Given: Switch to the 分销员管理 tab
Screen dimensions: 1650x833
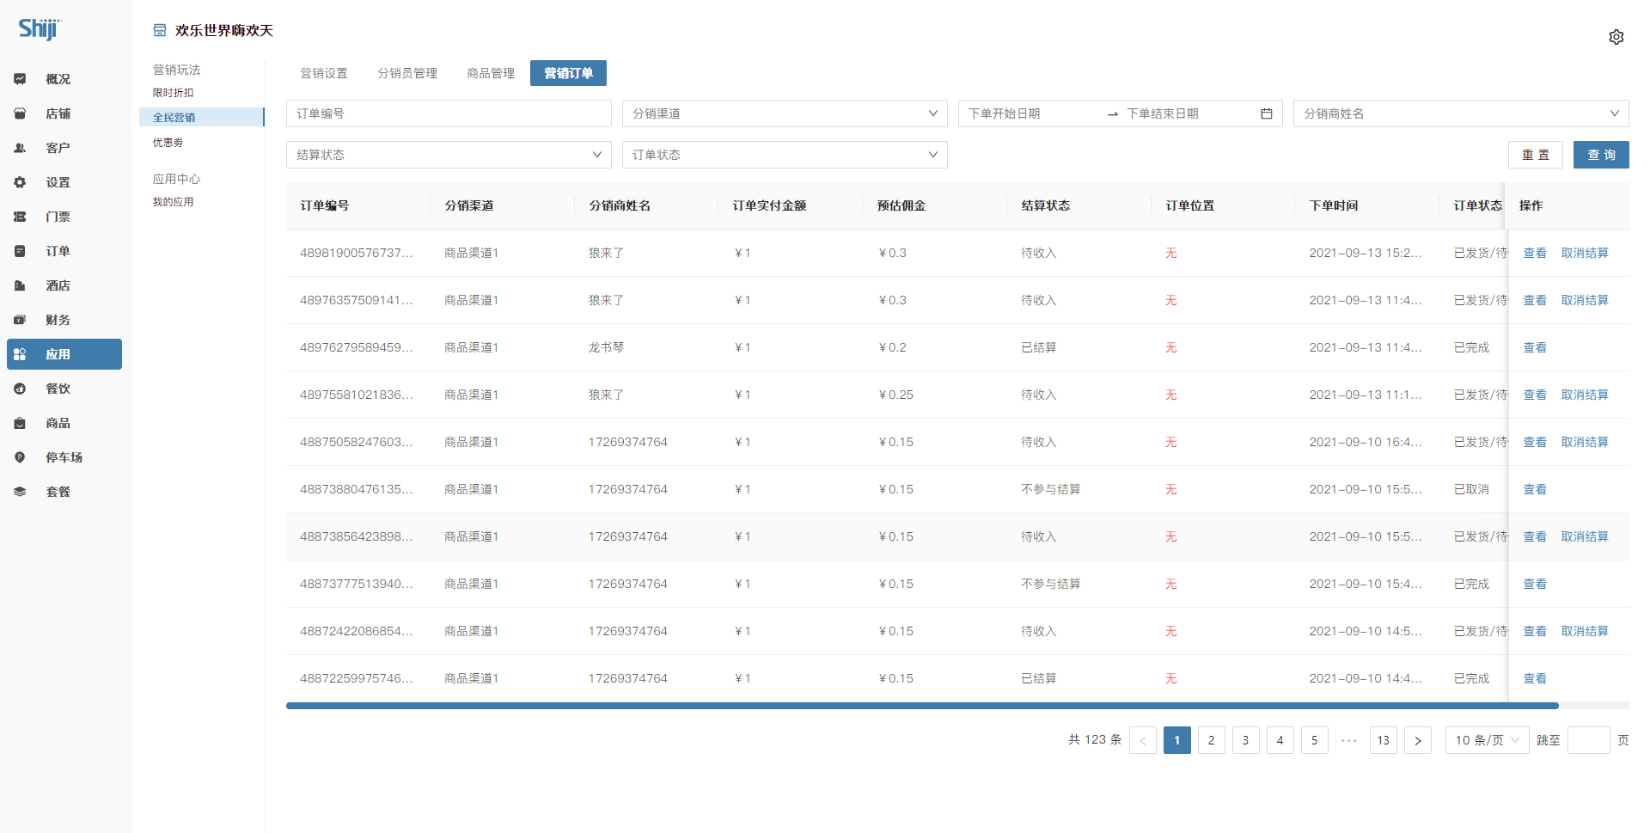Looking at the screenshot, I should click(407, 73).
